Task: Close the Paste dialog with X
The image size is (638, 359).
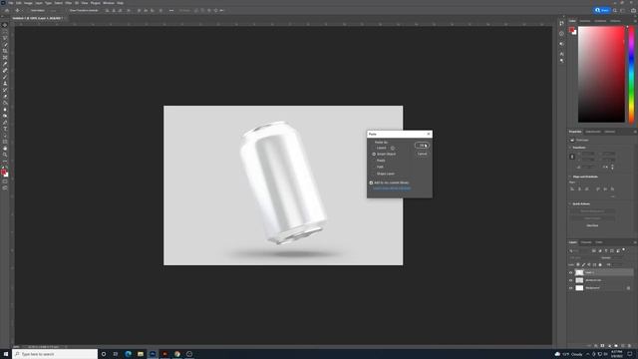Action: [428, 134]
